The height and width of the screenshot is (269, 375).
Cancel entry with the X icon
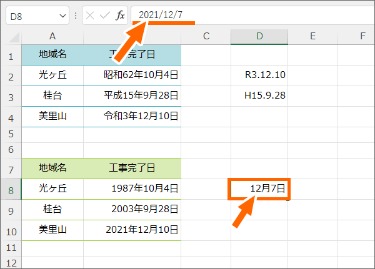click(x=90, y=16)
